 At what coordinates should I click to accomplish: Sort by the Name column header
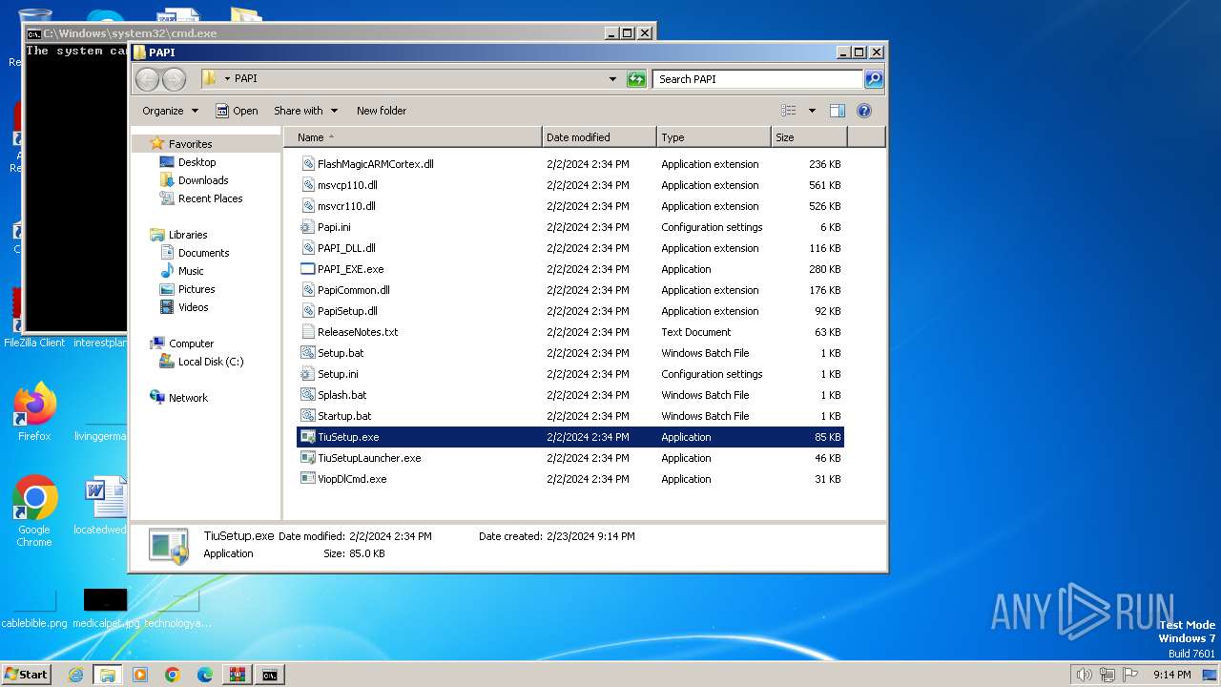pos(412,137)
